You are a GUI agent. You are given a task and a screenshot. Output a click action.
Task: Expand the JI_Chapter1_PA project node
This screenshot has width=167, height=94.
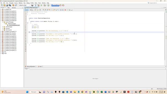point(1,9)
